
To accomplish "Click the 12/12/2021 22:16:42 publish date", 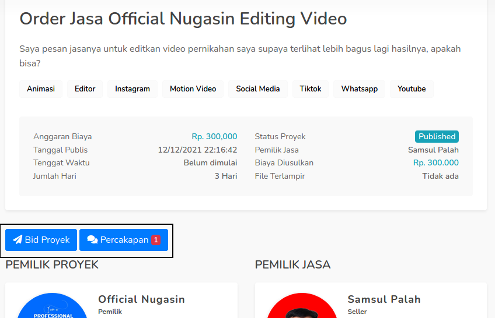I will tap(198, 150).
